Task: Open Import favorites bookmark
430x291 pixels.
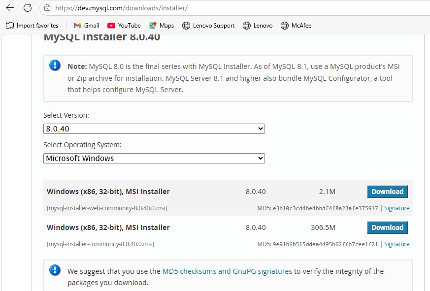Action: tap(32, 26)
